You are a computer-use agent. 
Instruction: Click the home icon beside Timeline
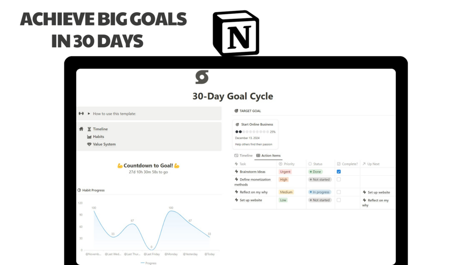[x=81, y=129]
